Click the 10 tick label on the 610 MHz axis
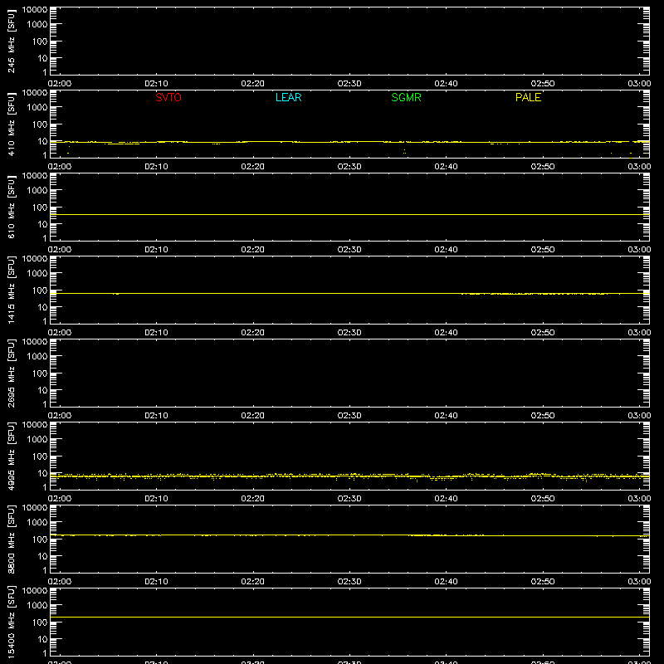The width and height of the screenshot is (664, 664). [42, 224]
